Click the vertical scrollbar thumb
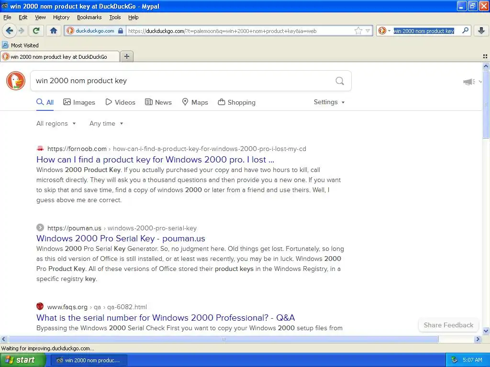The width and height of the screenshot is (490, 367). [486, 104]
